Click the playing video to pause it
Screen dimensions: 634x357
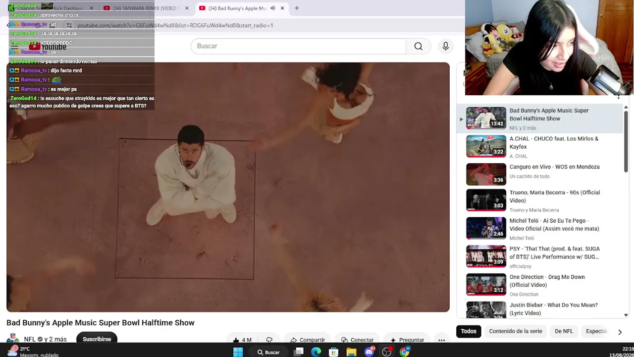pyautogui.click(x=228, y=187)
